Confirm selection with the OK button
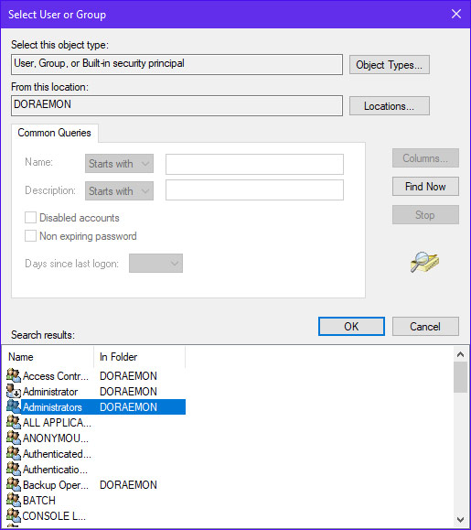This screenshot has width=471, height=530. (351, 327)
